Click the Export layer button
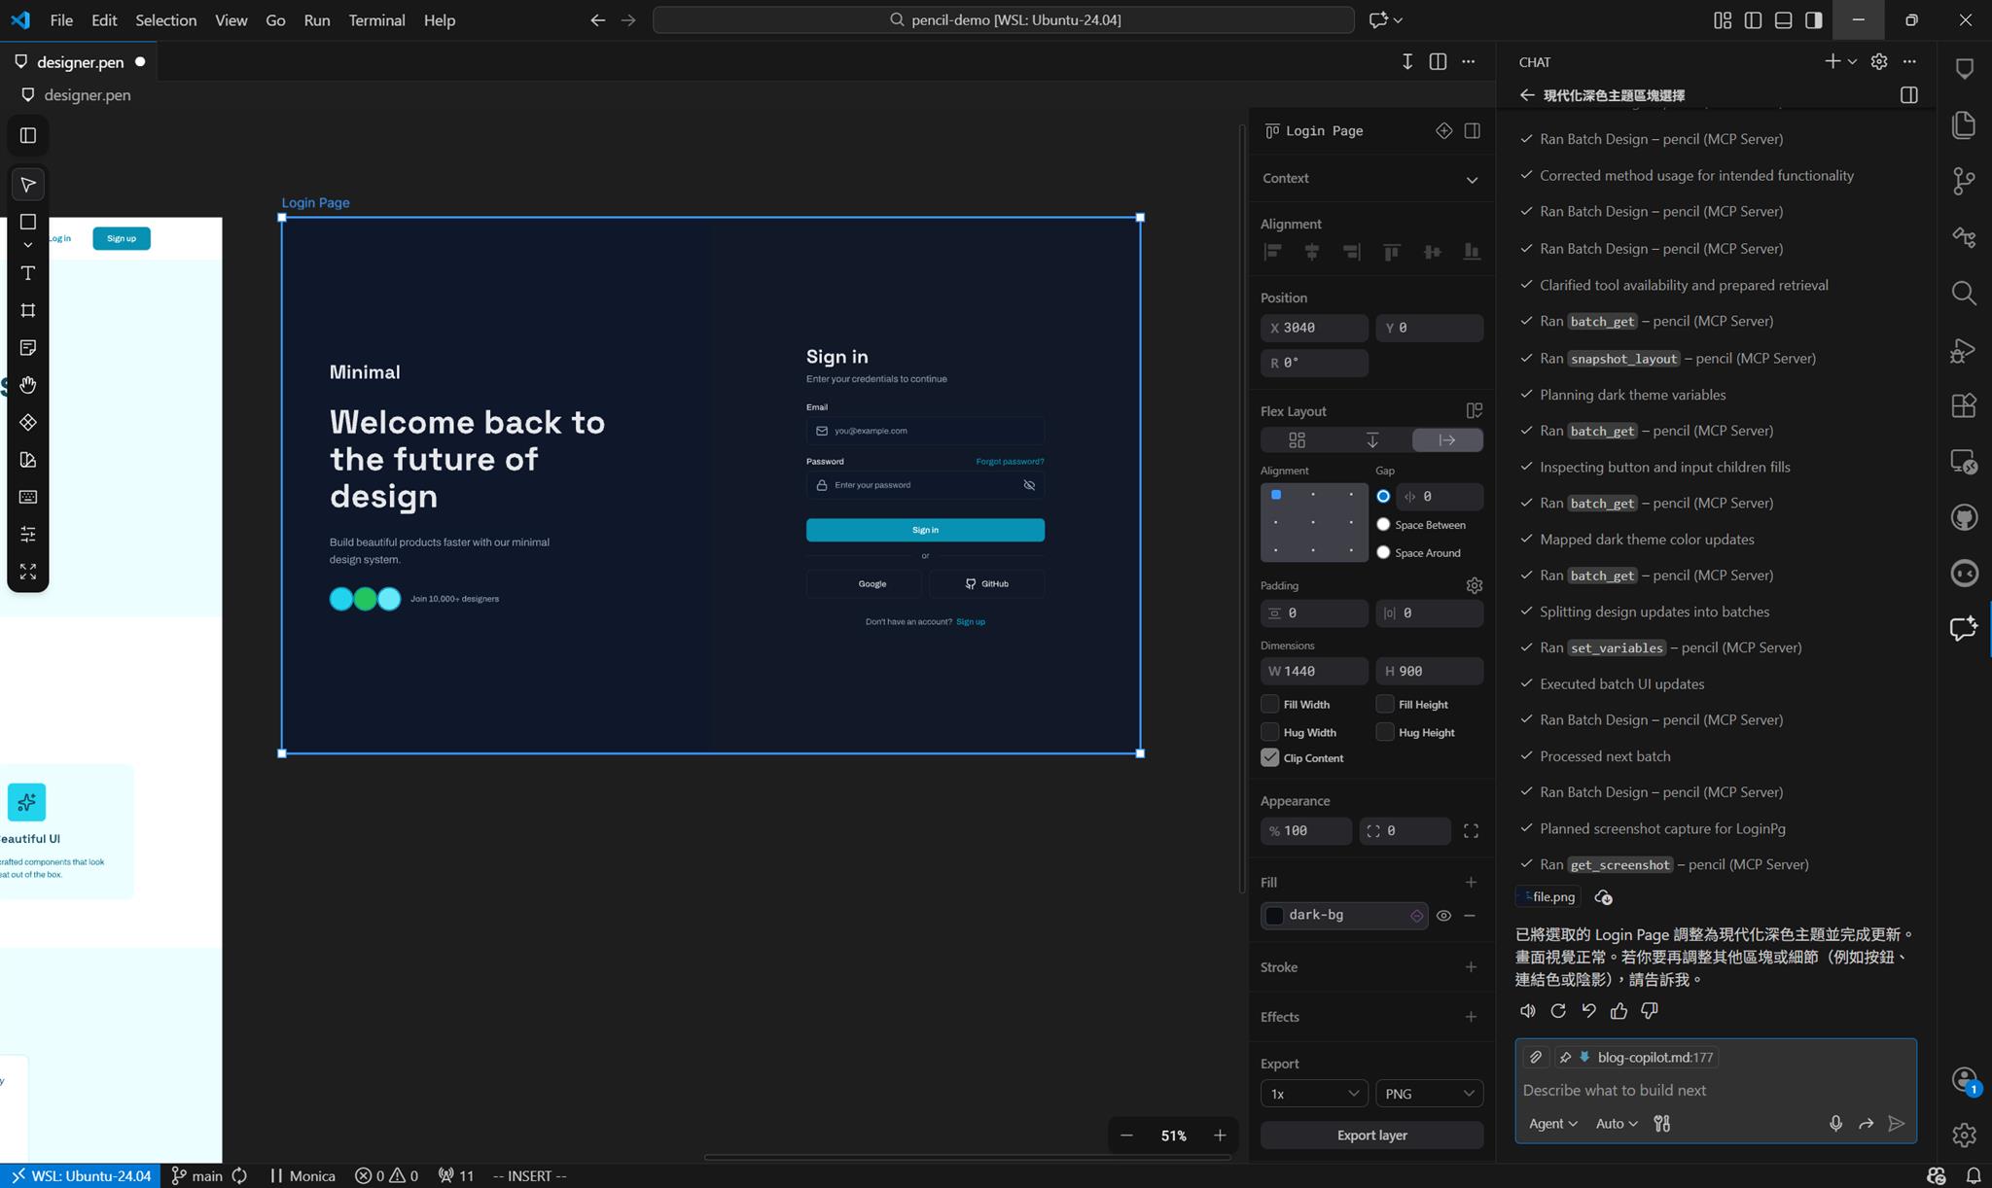Viewport: 1992px width, 1188px height. [1371, 1135]
